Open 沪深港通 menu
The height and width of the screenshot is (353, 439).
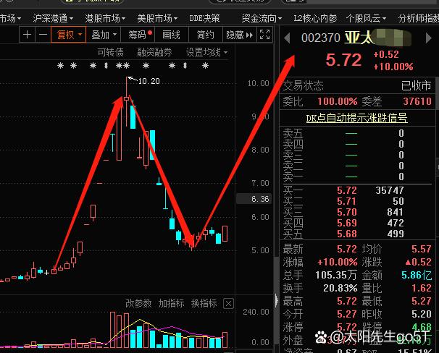(53, 19)
